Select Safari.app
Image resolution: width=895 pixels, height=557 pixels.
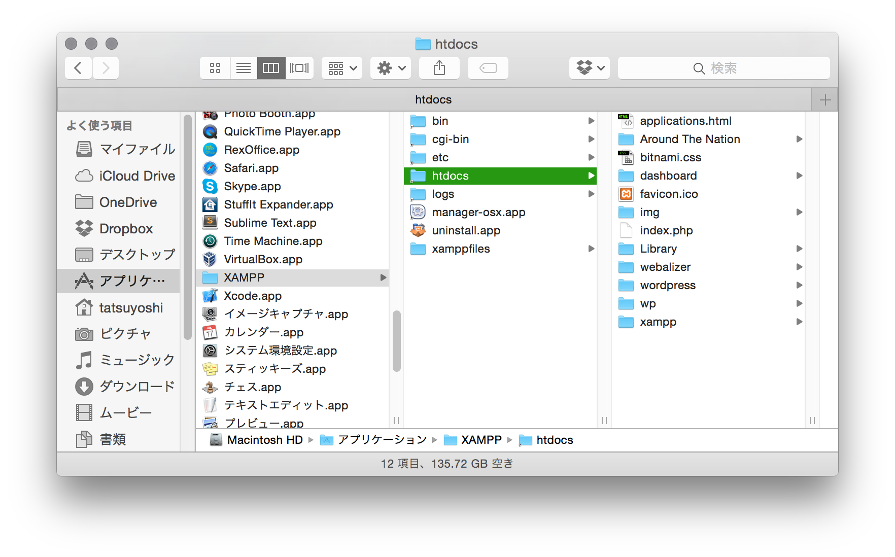pyautogui.click(x=292, y=168)
